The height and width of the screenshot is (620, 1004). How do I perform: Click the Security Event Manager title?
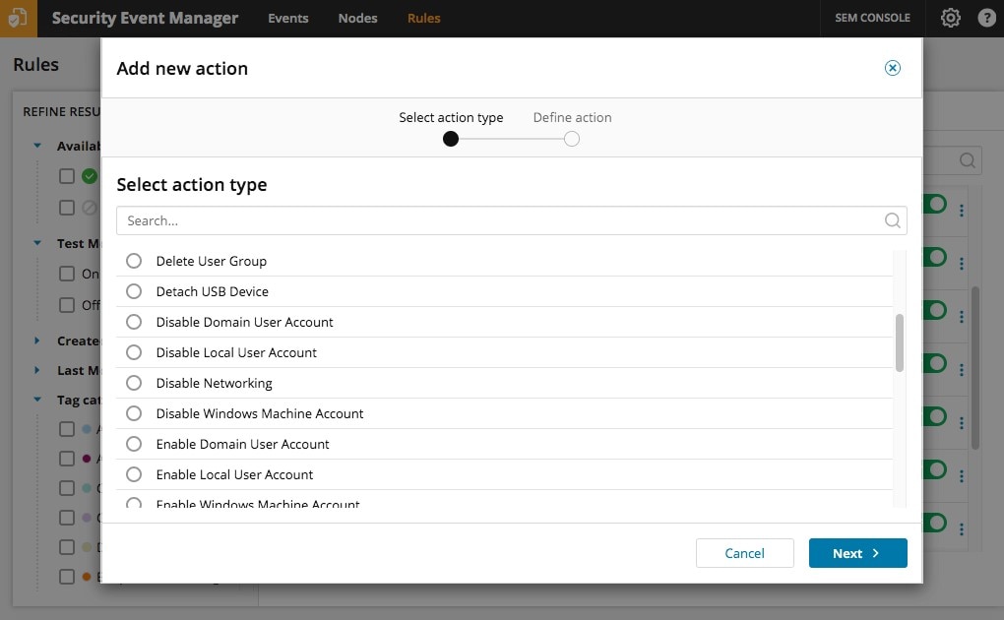[145, 18]
